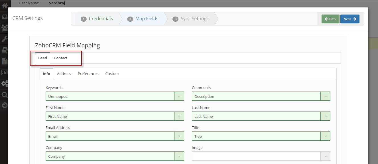Jump to the Sync Settings wizard step

[x=191, y=19]
